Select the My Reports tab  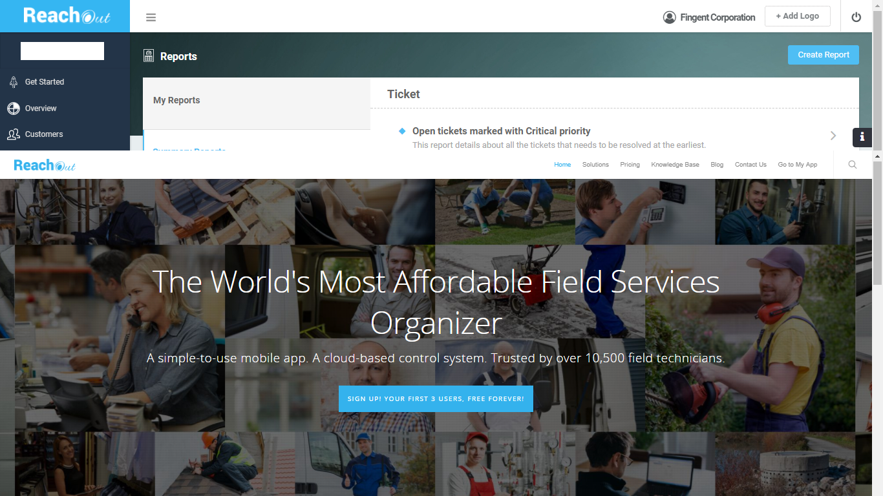[x=257, y=103]
